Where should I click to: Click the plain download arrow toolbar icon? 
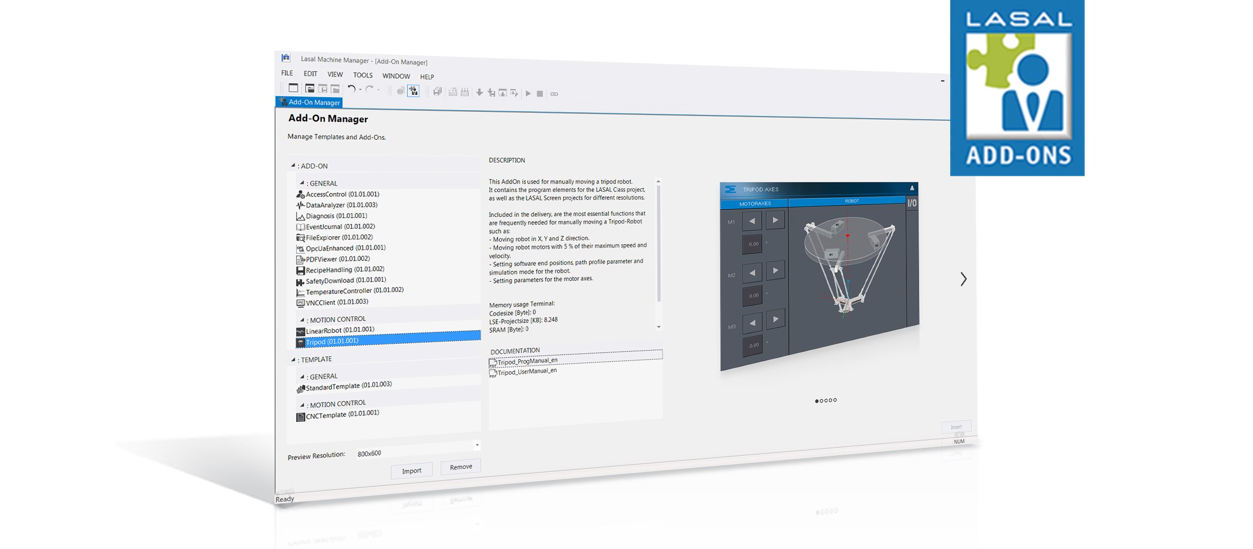pos(479,92)
